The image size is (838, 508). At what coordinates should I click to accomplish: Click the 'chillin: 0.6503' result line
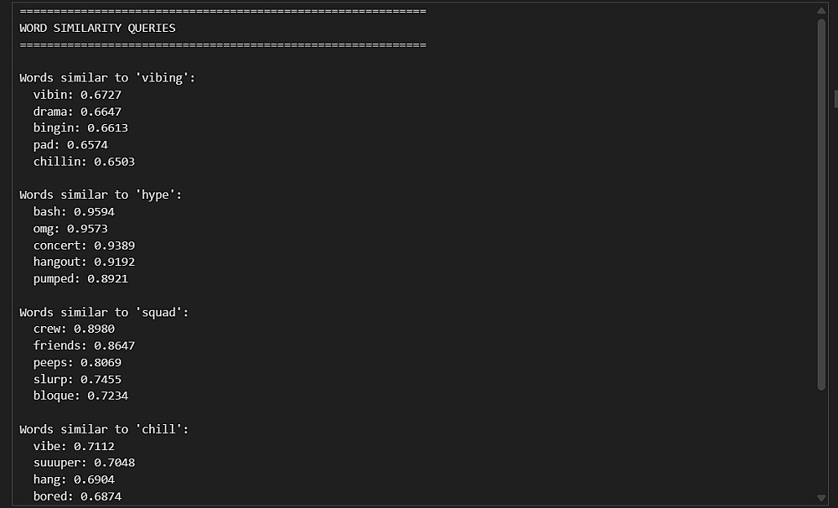[84, 162]
